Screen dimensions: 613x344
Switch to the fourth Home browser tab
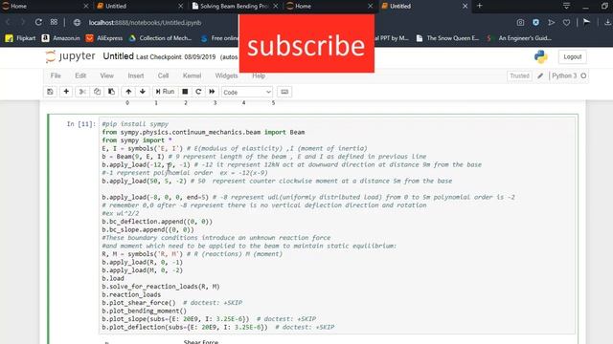click(303, 6)
